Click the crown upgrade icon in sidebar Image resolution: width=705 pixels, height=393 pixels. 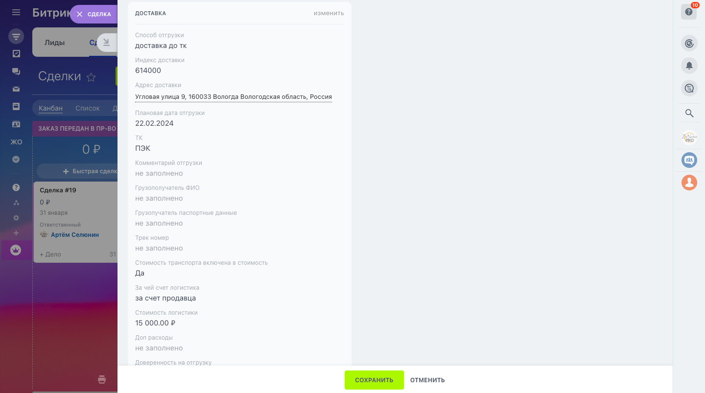16,250
